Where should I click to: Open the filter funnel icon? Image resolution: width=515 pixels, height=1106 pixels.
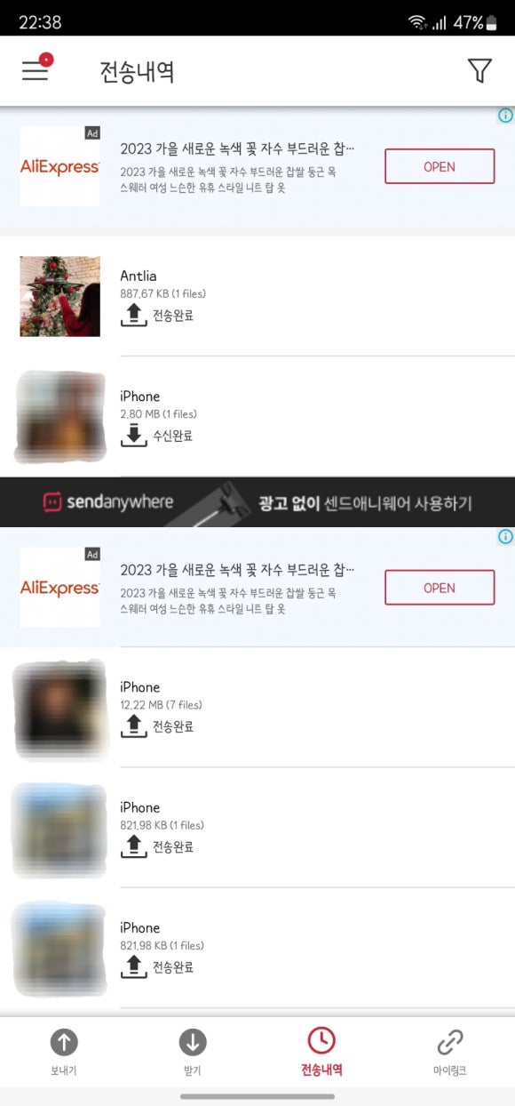tap(479, 71)
